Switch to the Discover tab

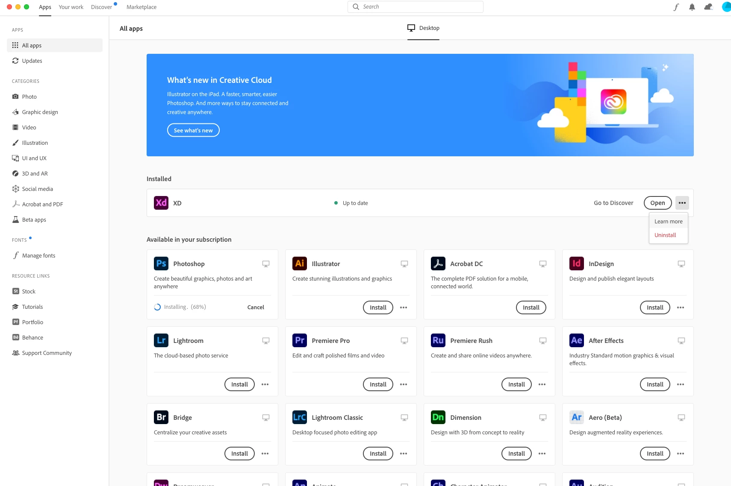click(102, 7)
